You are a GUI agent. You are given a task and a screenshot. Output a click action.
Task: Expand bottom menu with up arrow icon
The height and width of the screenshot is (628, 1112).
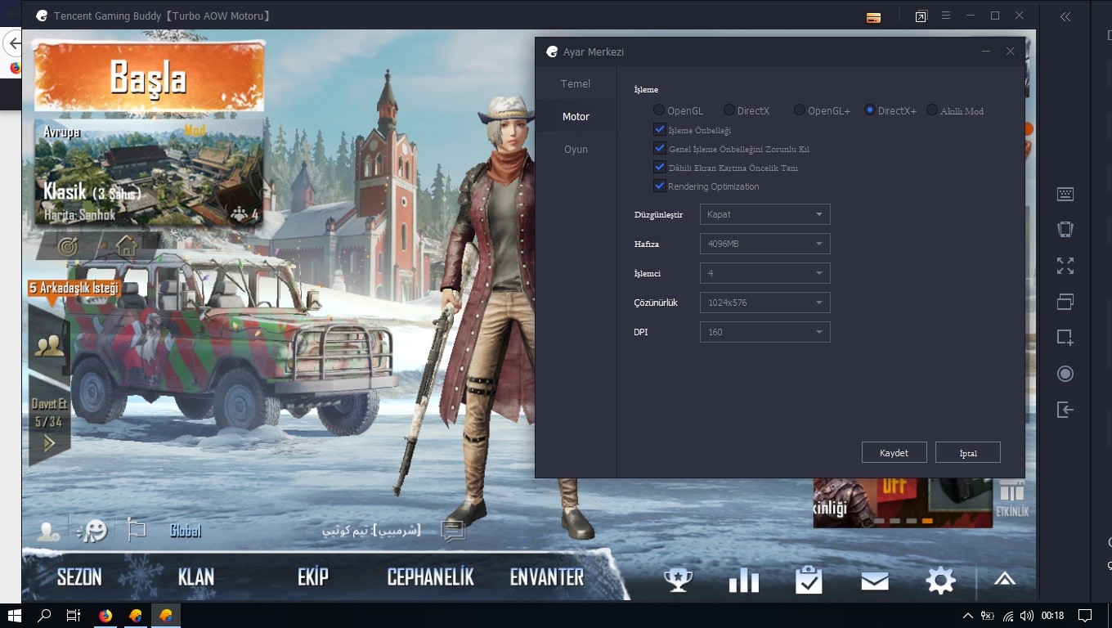pyautogui.click(x=1005, y=579)
